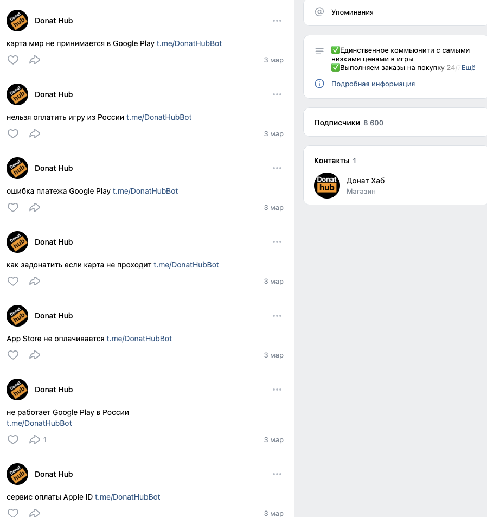Click Donat Hub avatar on 'нельзя оплатить' post

[17, 94]
